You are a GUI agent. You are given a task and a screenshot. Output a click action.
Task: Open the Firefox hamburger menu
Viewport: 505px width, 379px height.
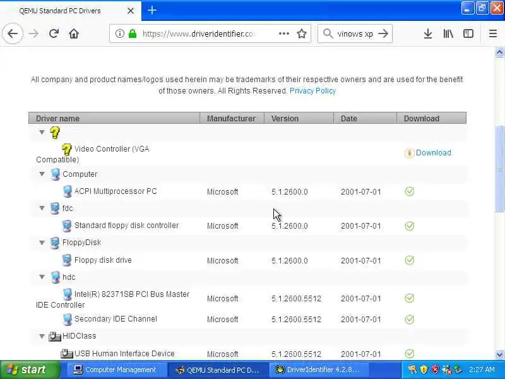pos(493,33)
